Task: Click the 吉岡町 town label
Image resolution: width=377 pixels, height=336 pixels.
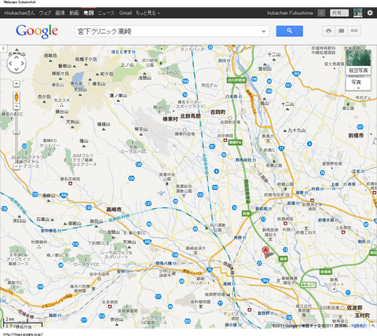Action: (218, 112)
